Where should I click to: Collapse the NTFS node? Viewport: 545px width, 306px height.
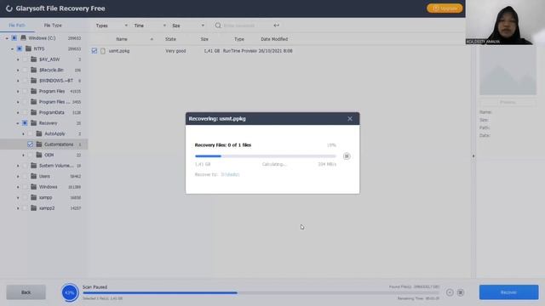click(13, 49)
